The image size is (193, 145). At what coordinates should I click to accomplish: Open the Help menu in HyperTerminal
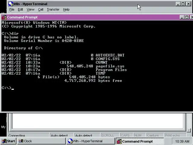[66, 9]
